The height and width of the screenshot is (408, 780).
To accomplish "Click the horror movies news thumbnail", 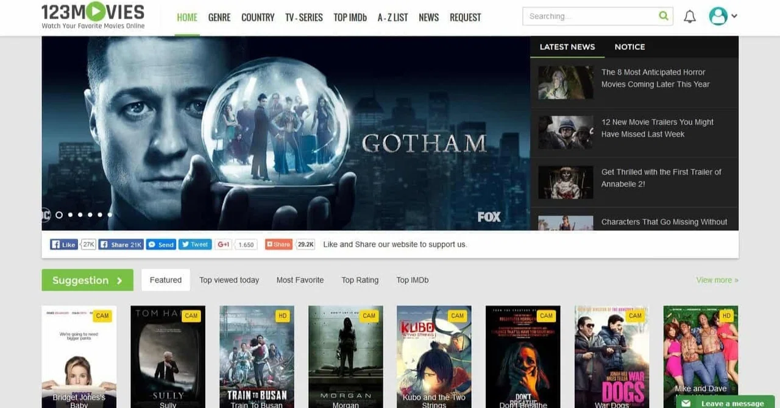I will tap(565, 83).
